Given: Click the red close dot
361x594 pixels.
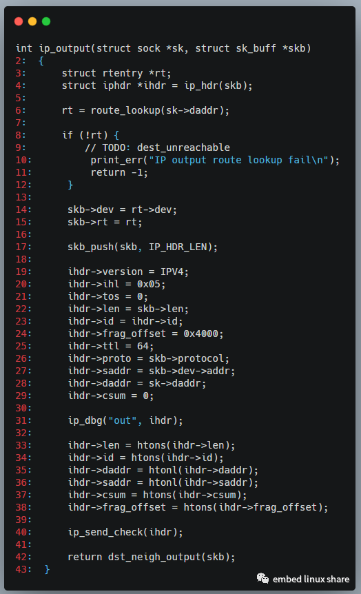Looking at the screenshot, I should click(19, 21).
